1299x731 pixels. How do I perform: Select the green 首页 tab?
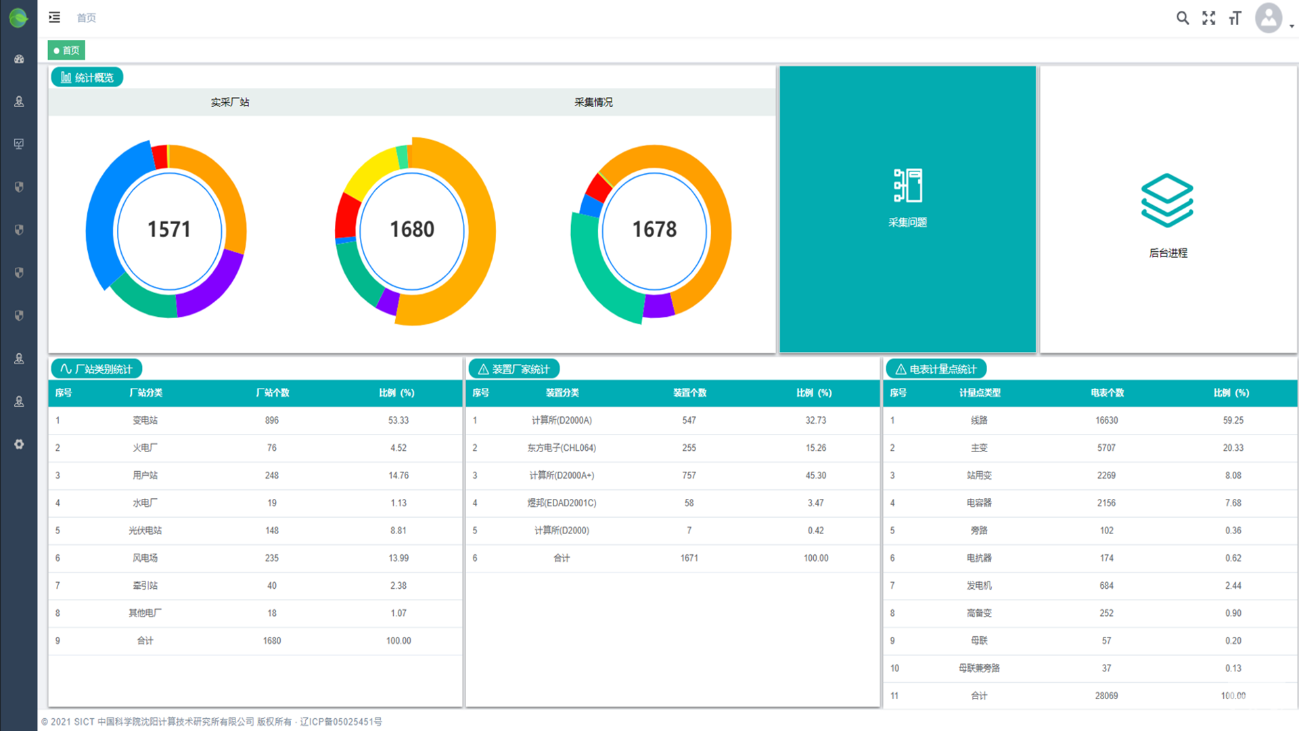[66, 50]
